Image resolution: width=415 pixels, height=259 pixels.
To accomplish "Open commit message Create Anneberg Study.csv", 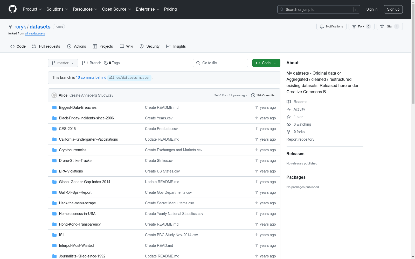I will [x=91, y=95].
